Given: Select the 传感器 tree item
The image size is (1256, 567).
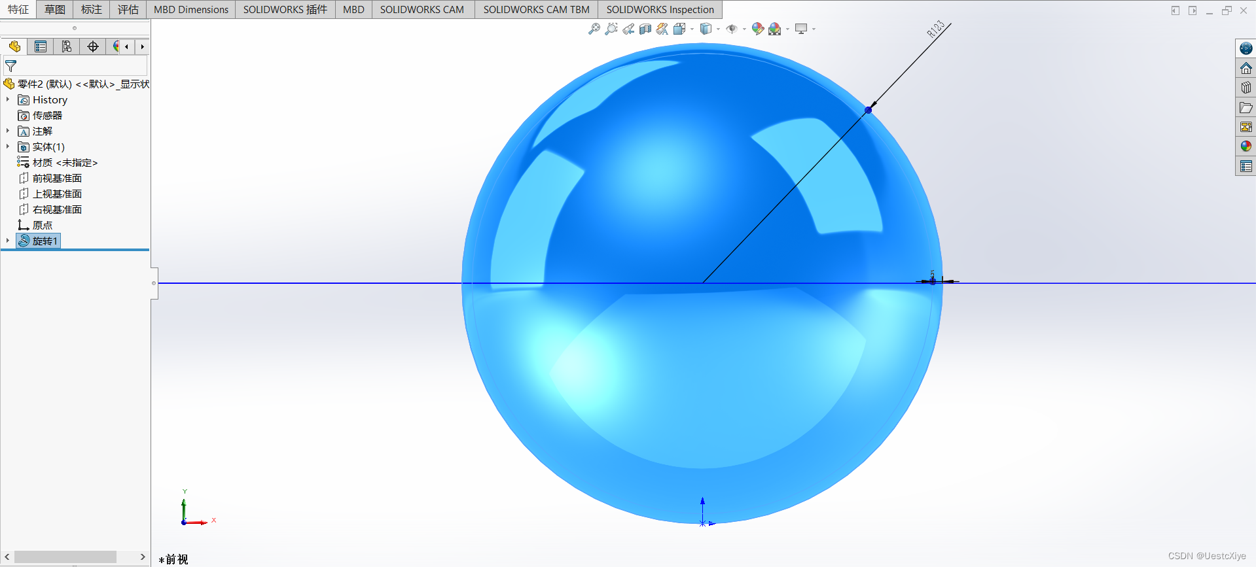Looking at the screenshot, I should [41, 115].
